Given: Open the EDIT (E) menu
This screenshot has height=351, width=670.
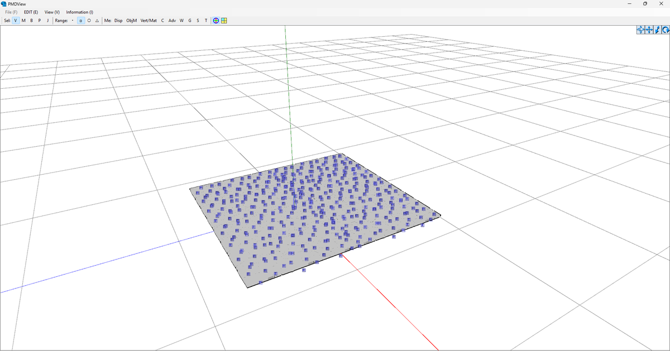Looking at the screenshot, I should (x=31, y=12).
